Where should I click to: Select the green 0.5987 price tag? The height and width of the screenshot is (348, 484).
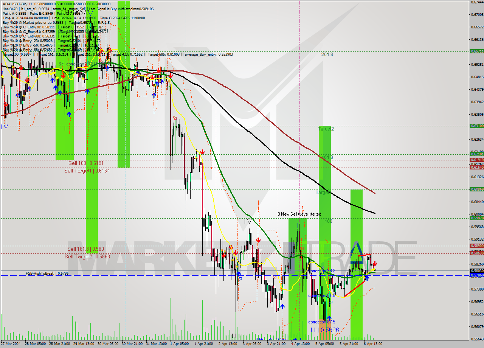(x=476, y=218)
